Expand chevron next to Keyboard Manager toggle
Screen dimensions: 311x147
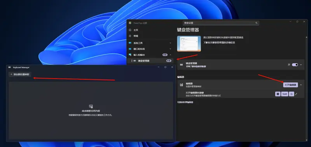tap(301, 65)
